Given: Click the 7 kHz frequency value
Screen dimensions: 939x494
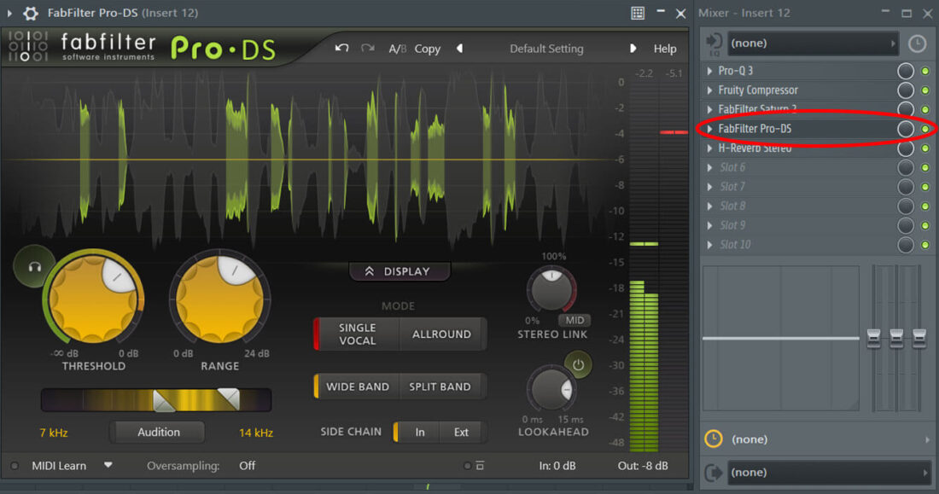Looking at the screenshot, I should coord(53,433).
